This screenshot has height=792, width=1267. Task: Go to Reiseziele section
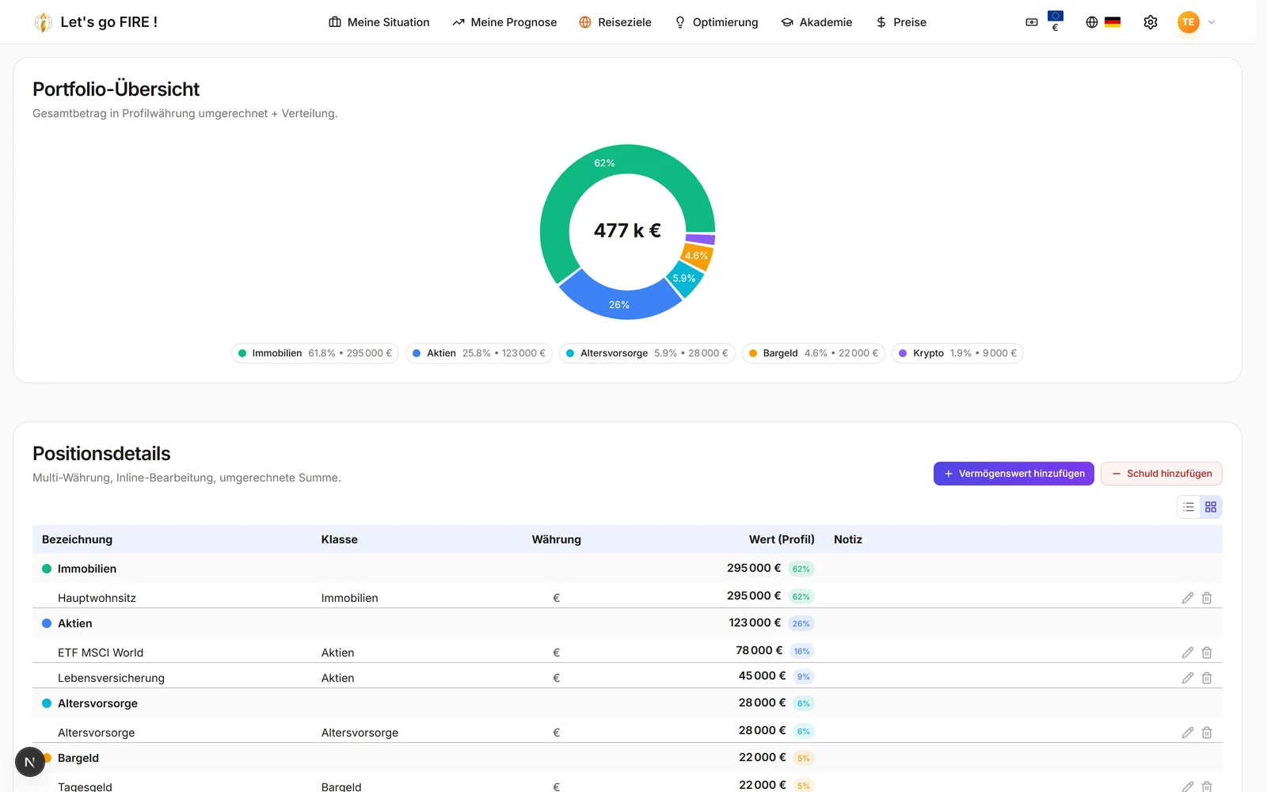tap(615, 22)
